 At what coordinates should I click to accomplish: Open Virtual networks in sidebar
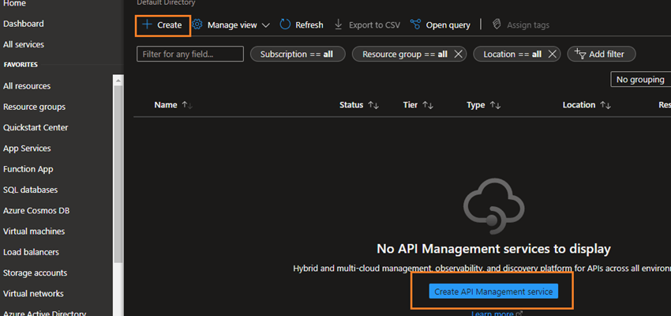tap(33, 294)
